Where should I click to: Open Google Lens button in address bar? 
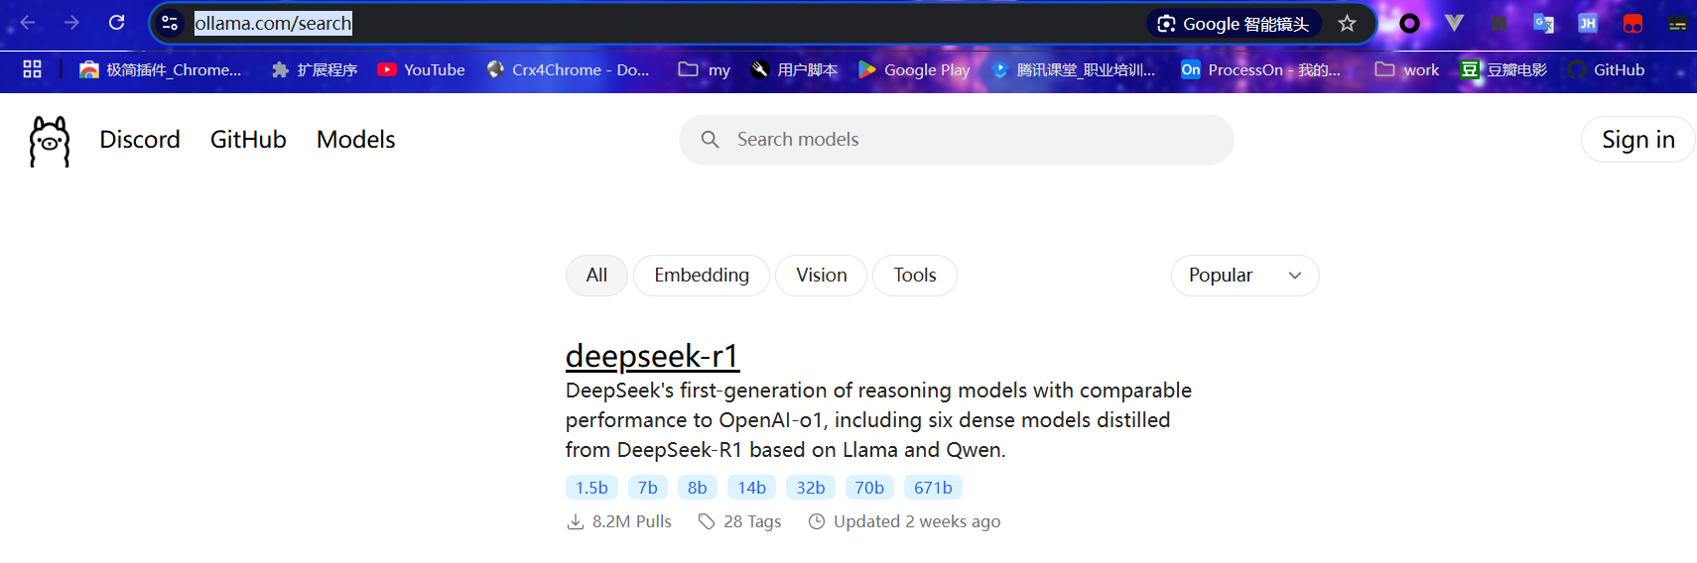(x=1234, y=23)
